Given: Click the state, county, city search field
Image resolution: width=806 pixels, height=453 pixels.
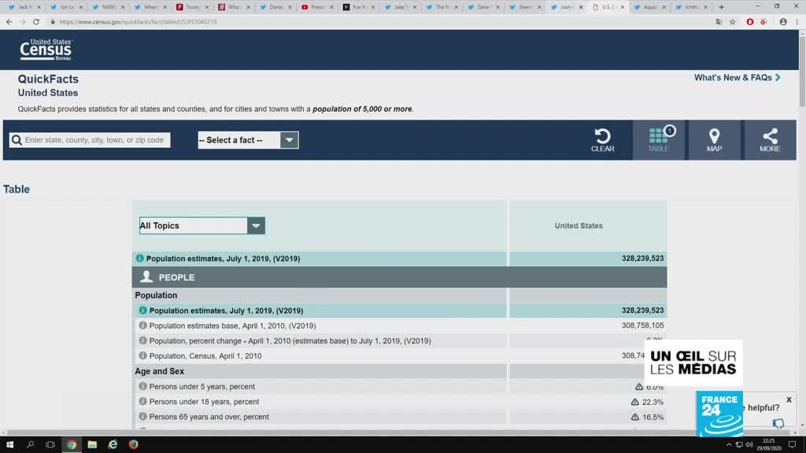Looking at the screenshot, I should pyautogui.click(x=90, y=140).
